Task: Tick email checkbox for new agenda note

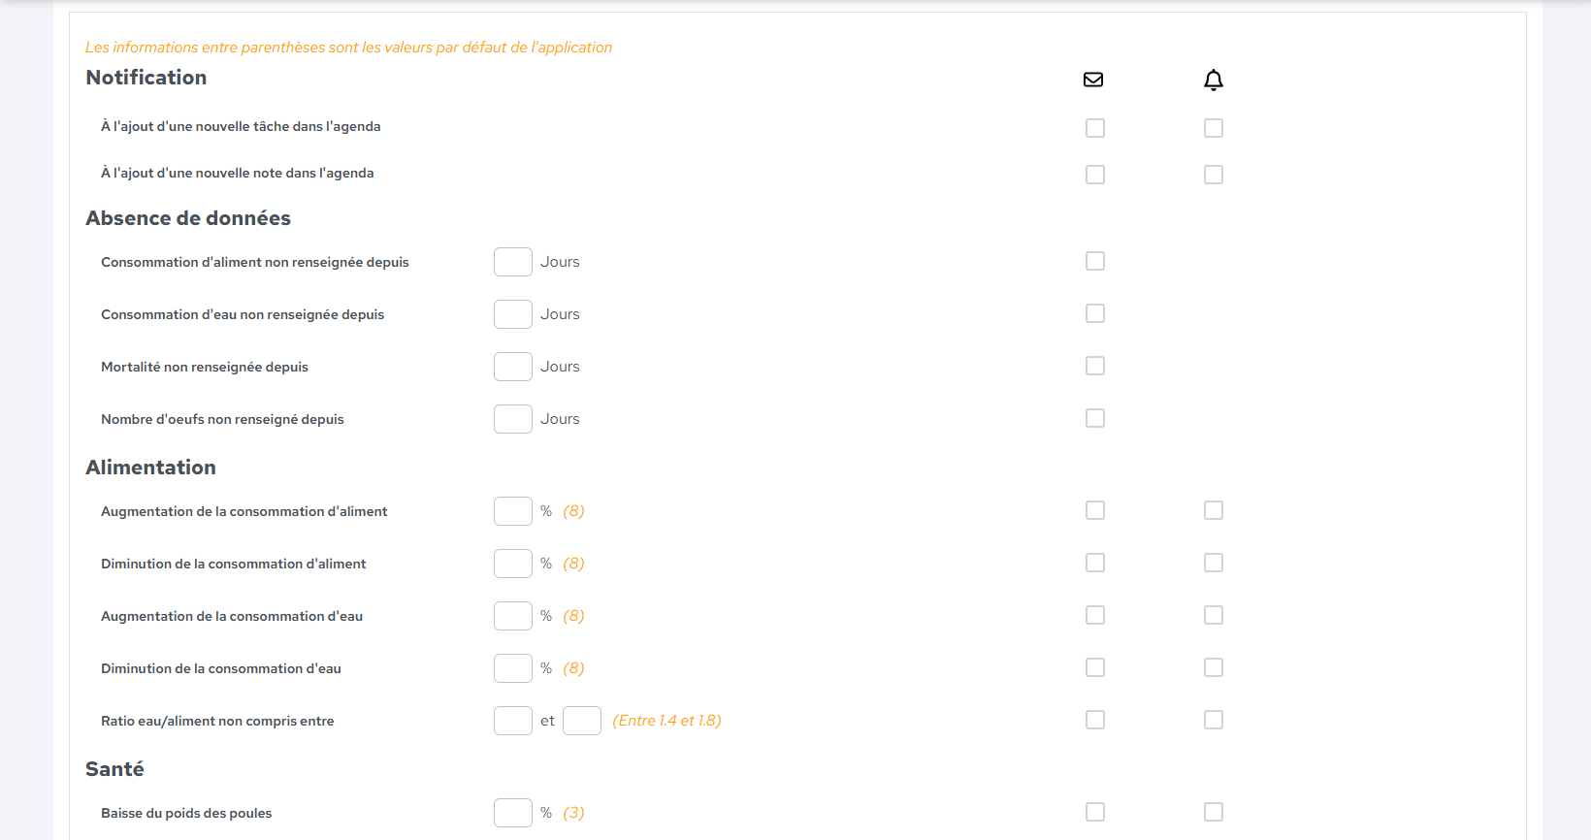Action: [1095, 175]
